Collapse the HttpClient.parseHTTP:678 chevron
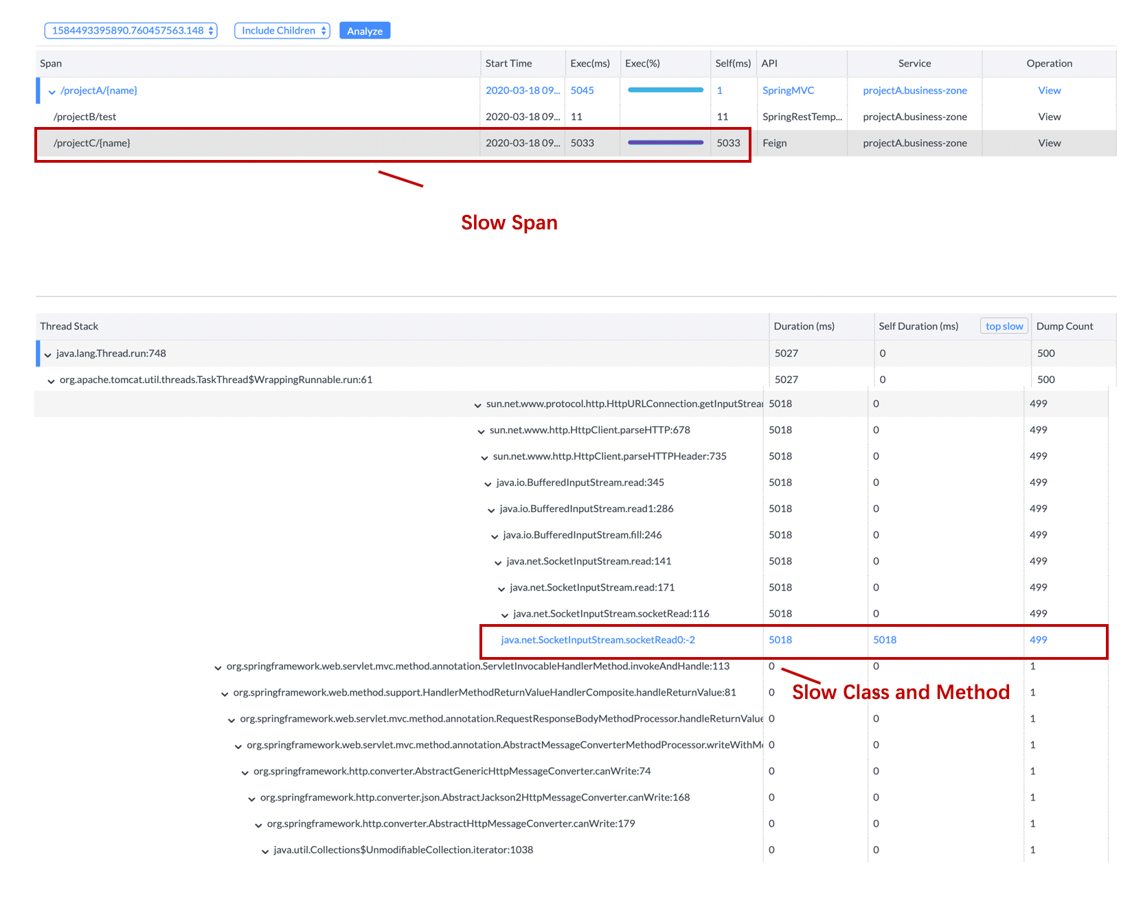The width and height of the screenshot is (1143, 909). (x=481, y=432)
